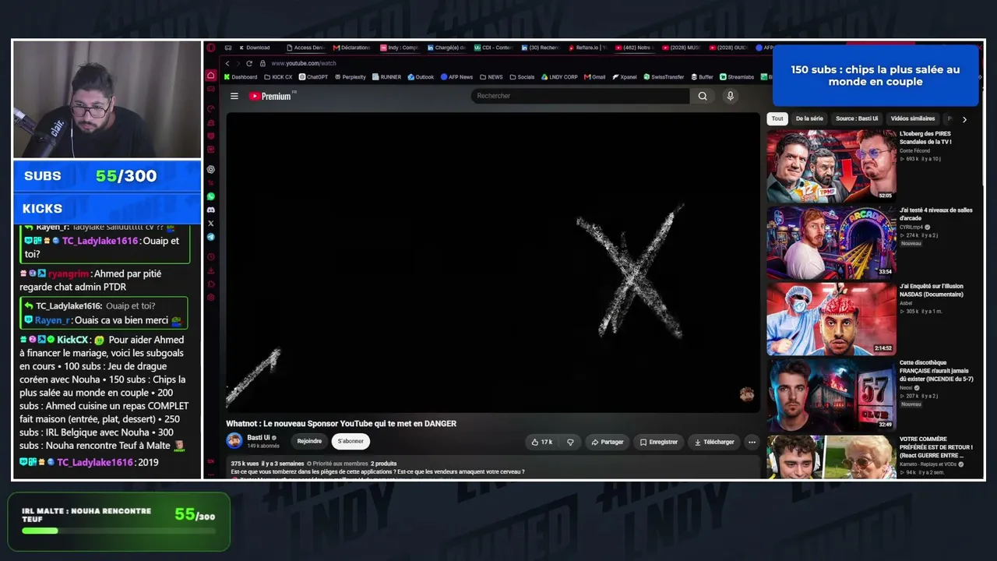Select the "De la série" filter chip

809,119
